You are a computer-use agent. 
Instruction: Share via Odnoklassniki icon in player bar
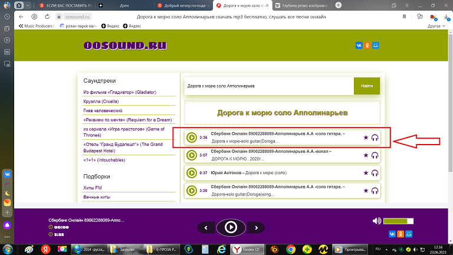click(401, 234)
